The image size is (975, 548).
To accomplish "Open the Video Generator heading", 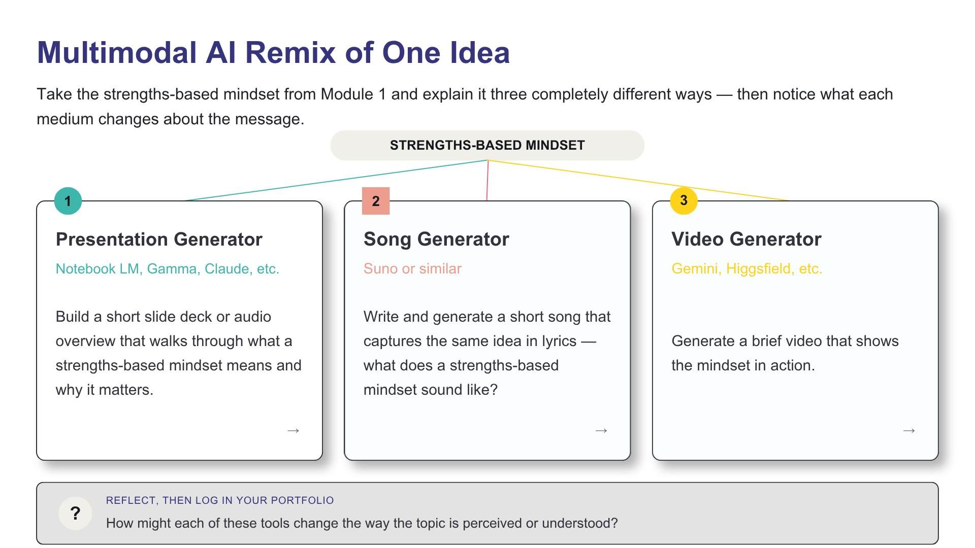I will [746, 239].
